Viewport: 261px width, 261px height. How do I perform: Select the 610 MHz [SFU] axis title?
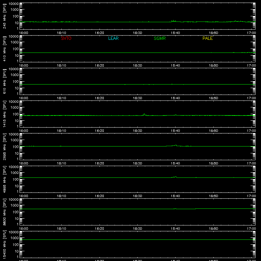[x=4, y=81]
